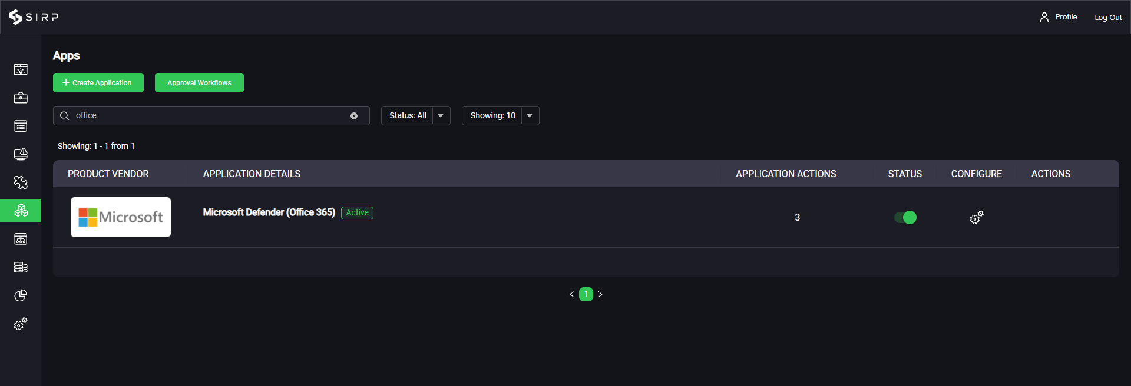Click the PRODUCT VENDOR column header
Viewport: 1131px width, 386px height.
108,174
